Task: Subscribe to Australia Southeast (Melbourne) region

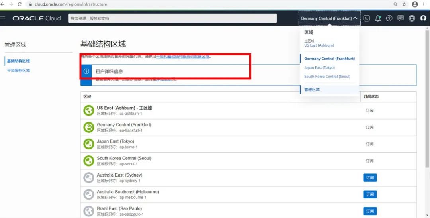Action: point(370,194)
